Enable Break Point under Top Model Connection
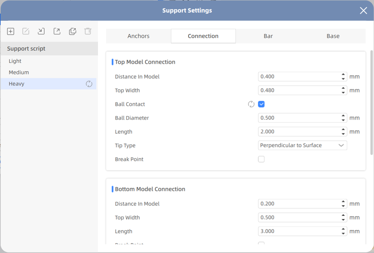 [x=261, y=159]
